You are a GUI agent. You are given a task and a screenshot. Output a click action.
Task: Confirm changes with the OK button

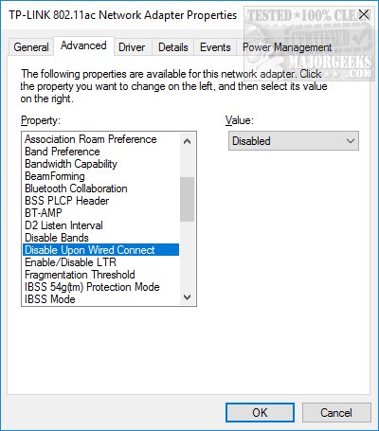coord(260,412)
